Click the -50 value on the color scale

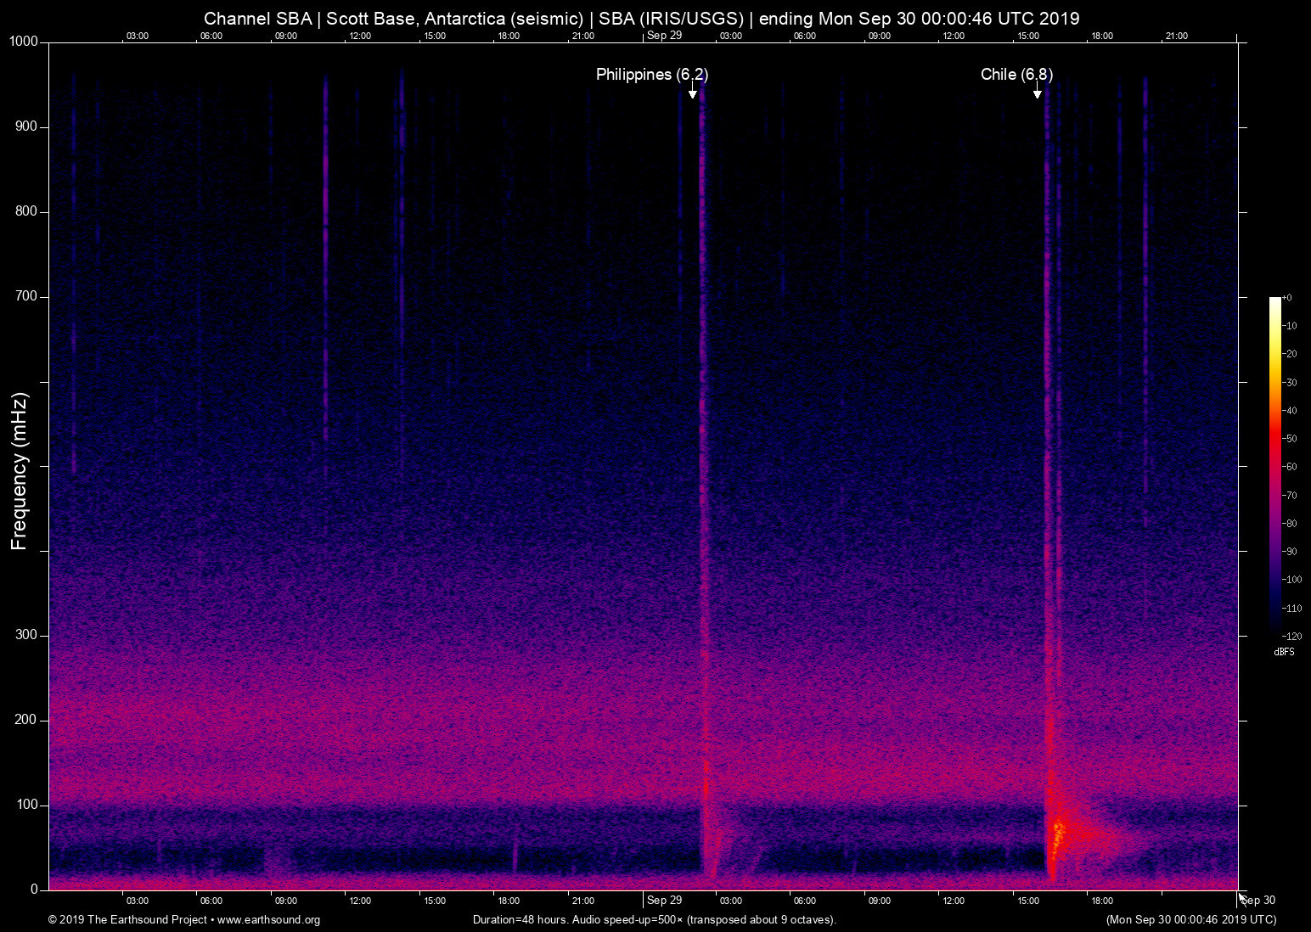1291,439
